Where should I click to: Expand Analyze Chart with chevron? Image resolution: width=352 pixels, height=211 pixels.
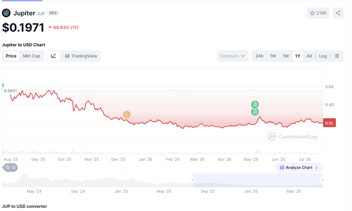[299, 167]
